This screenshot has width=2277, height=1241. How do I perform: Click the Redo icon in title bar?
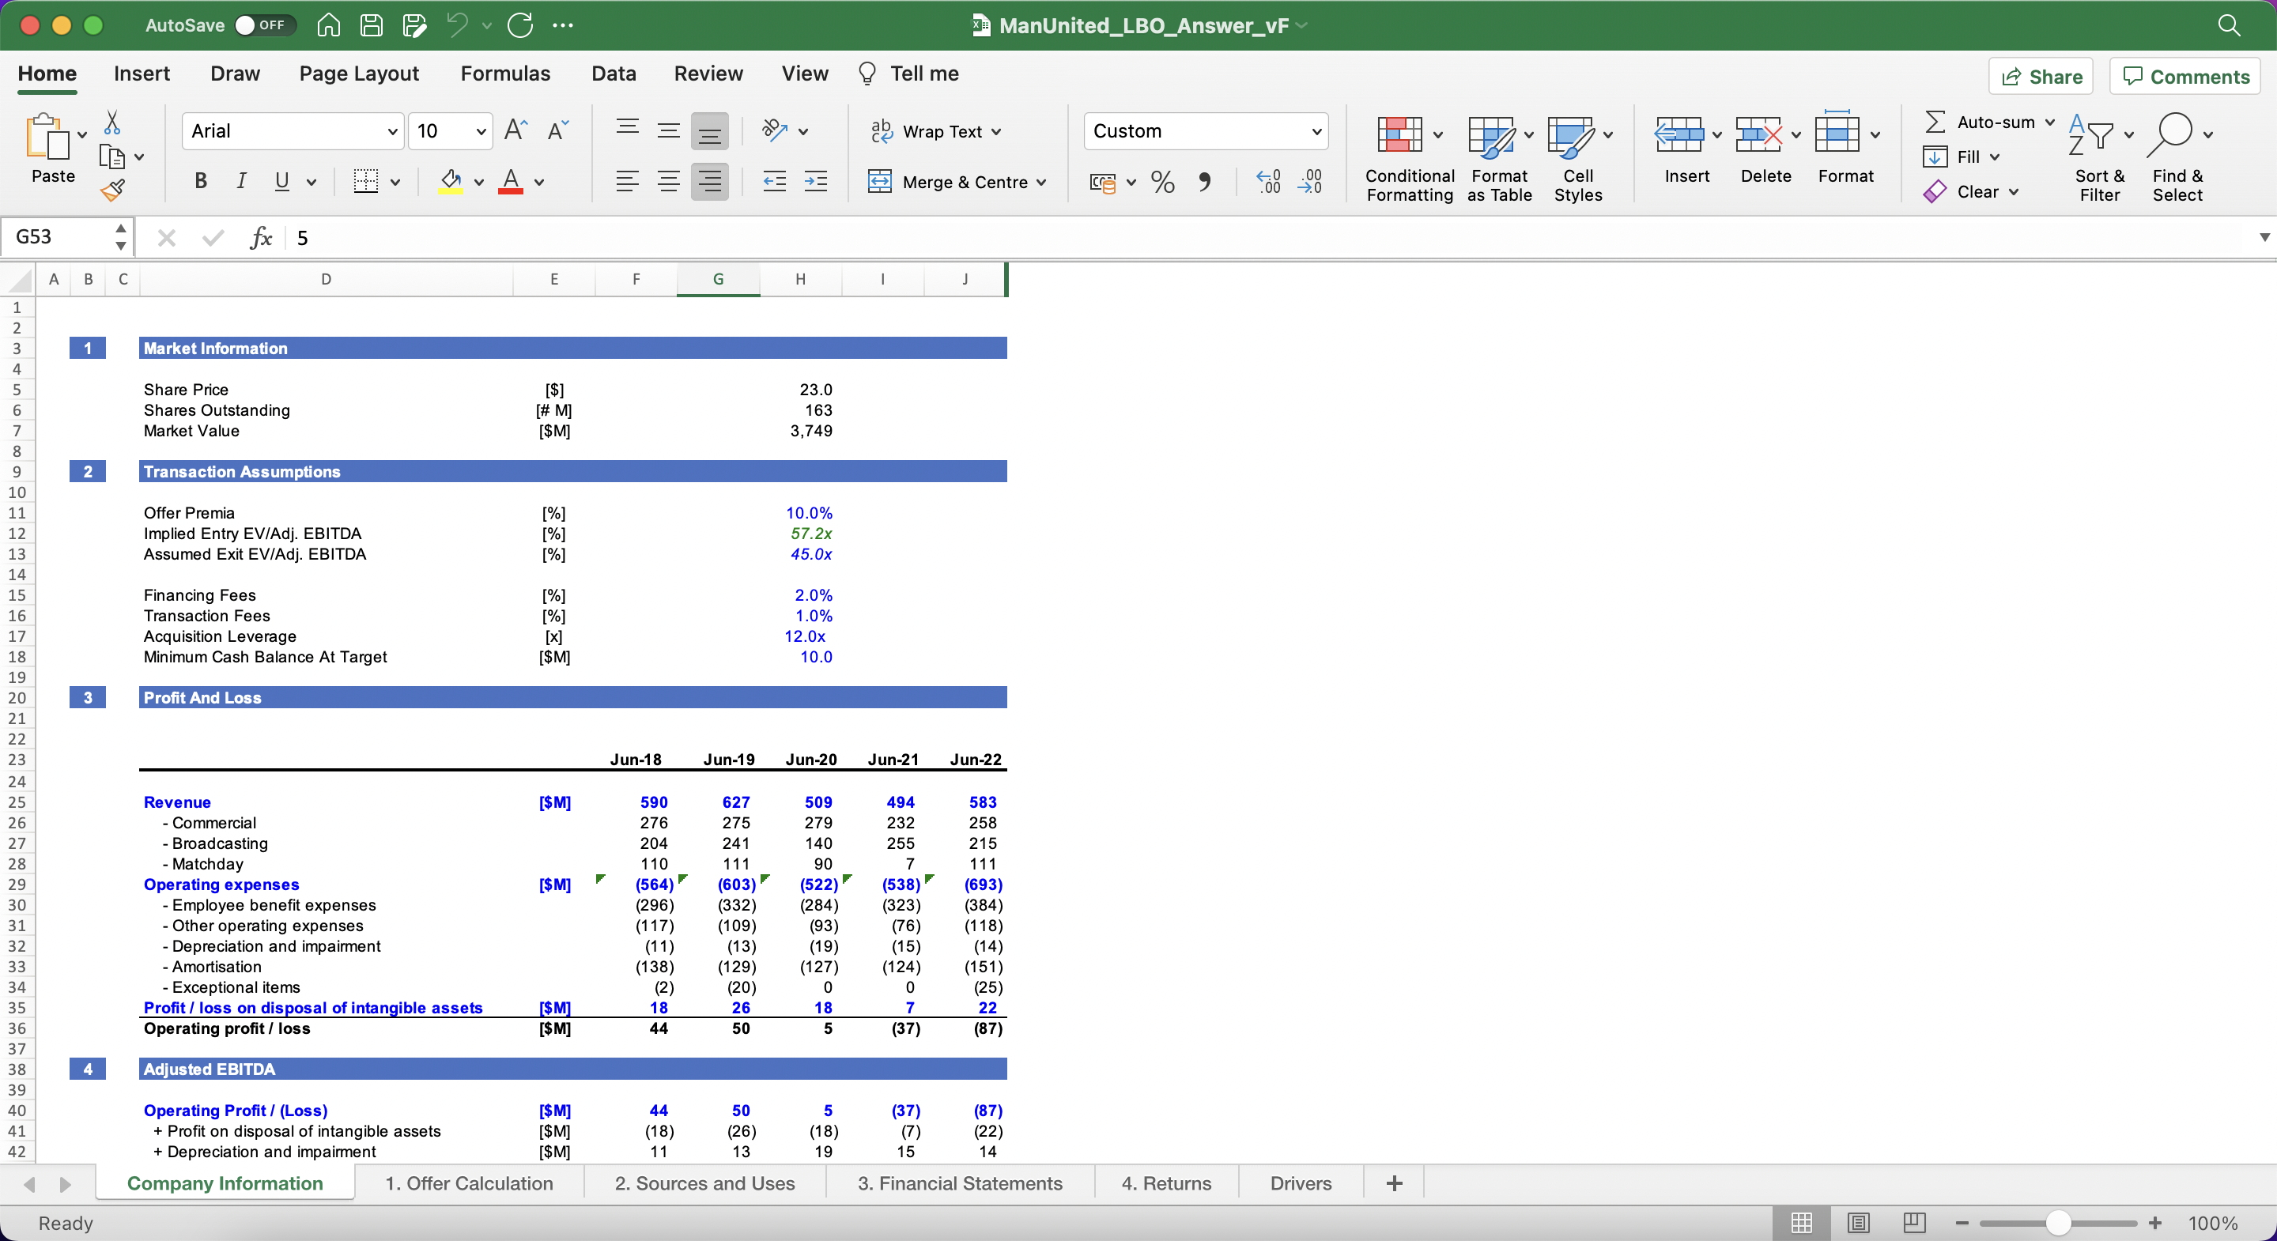tap(519, 25)
